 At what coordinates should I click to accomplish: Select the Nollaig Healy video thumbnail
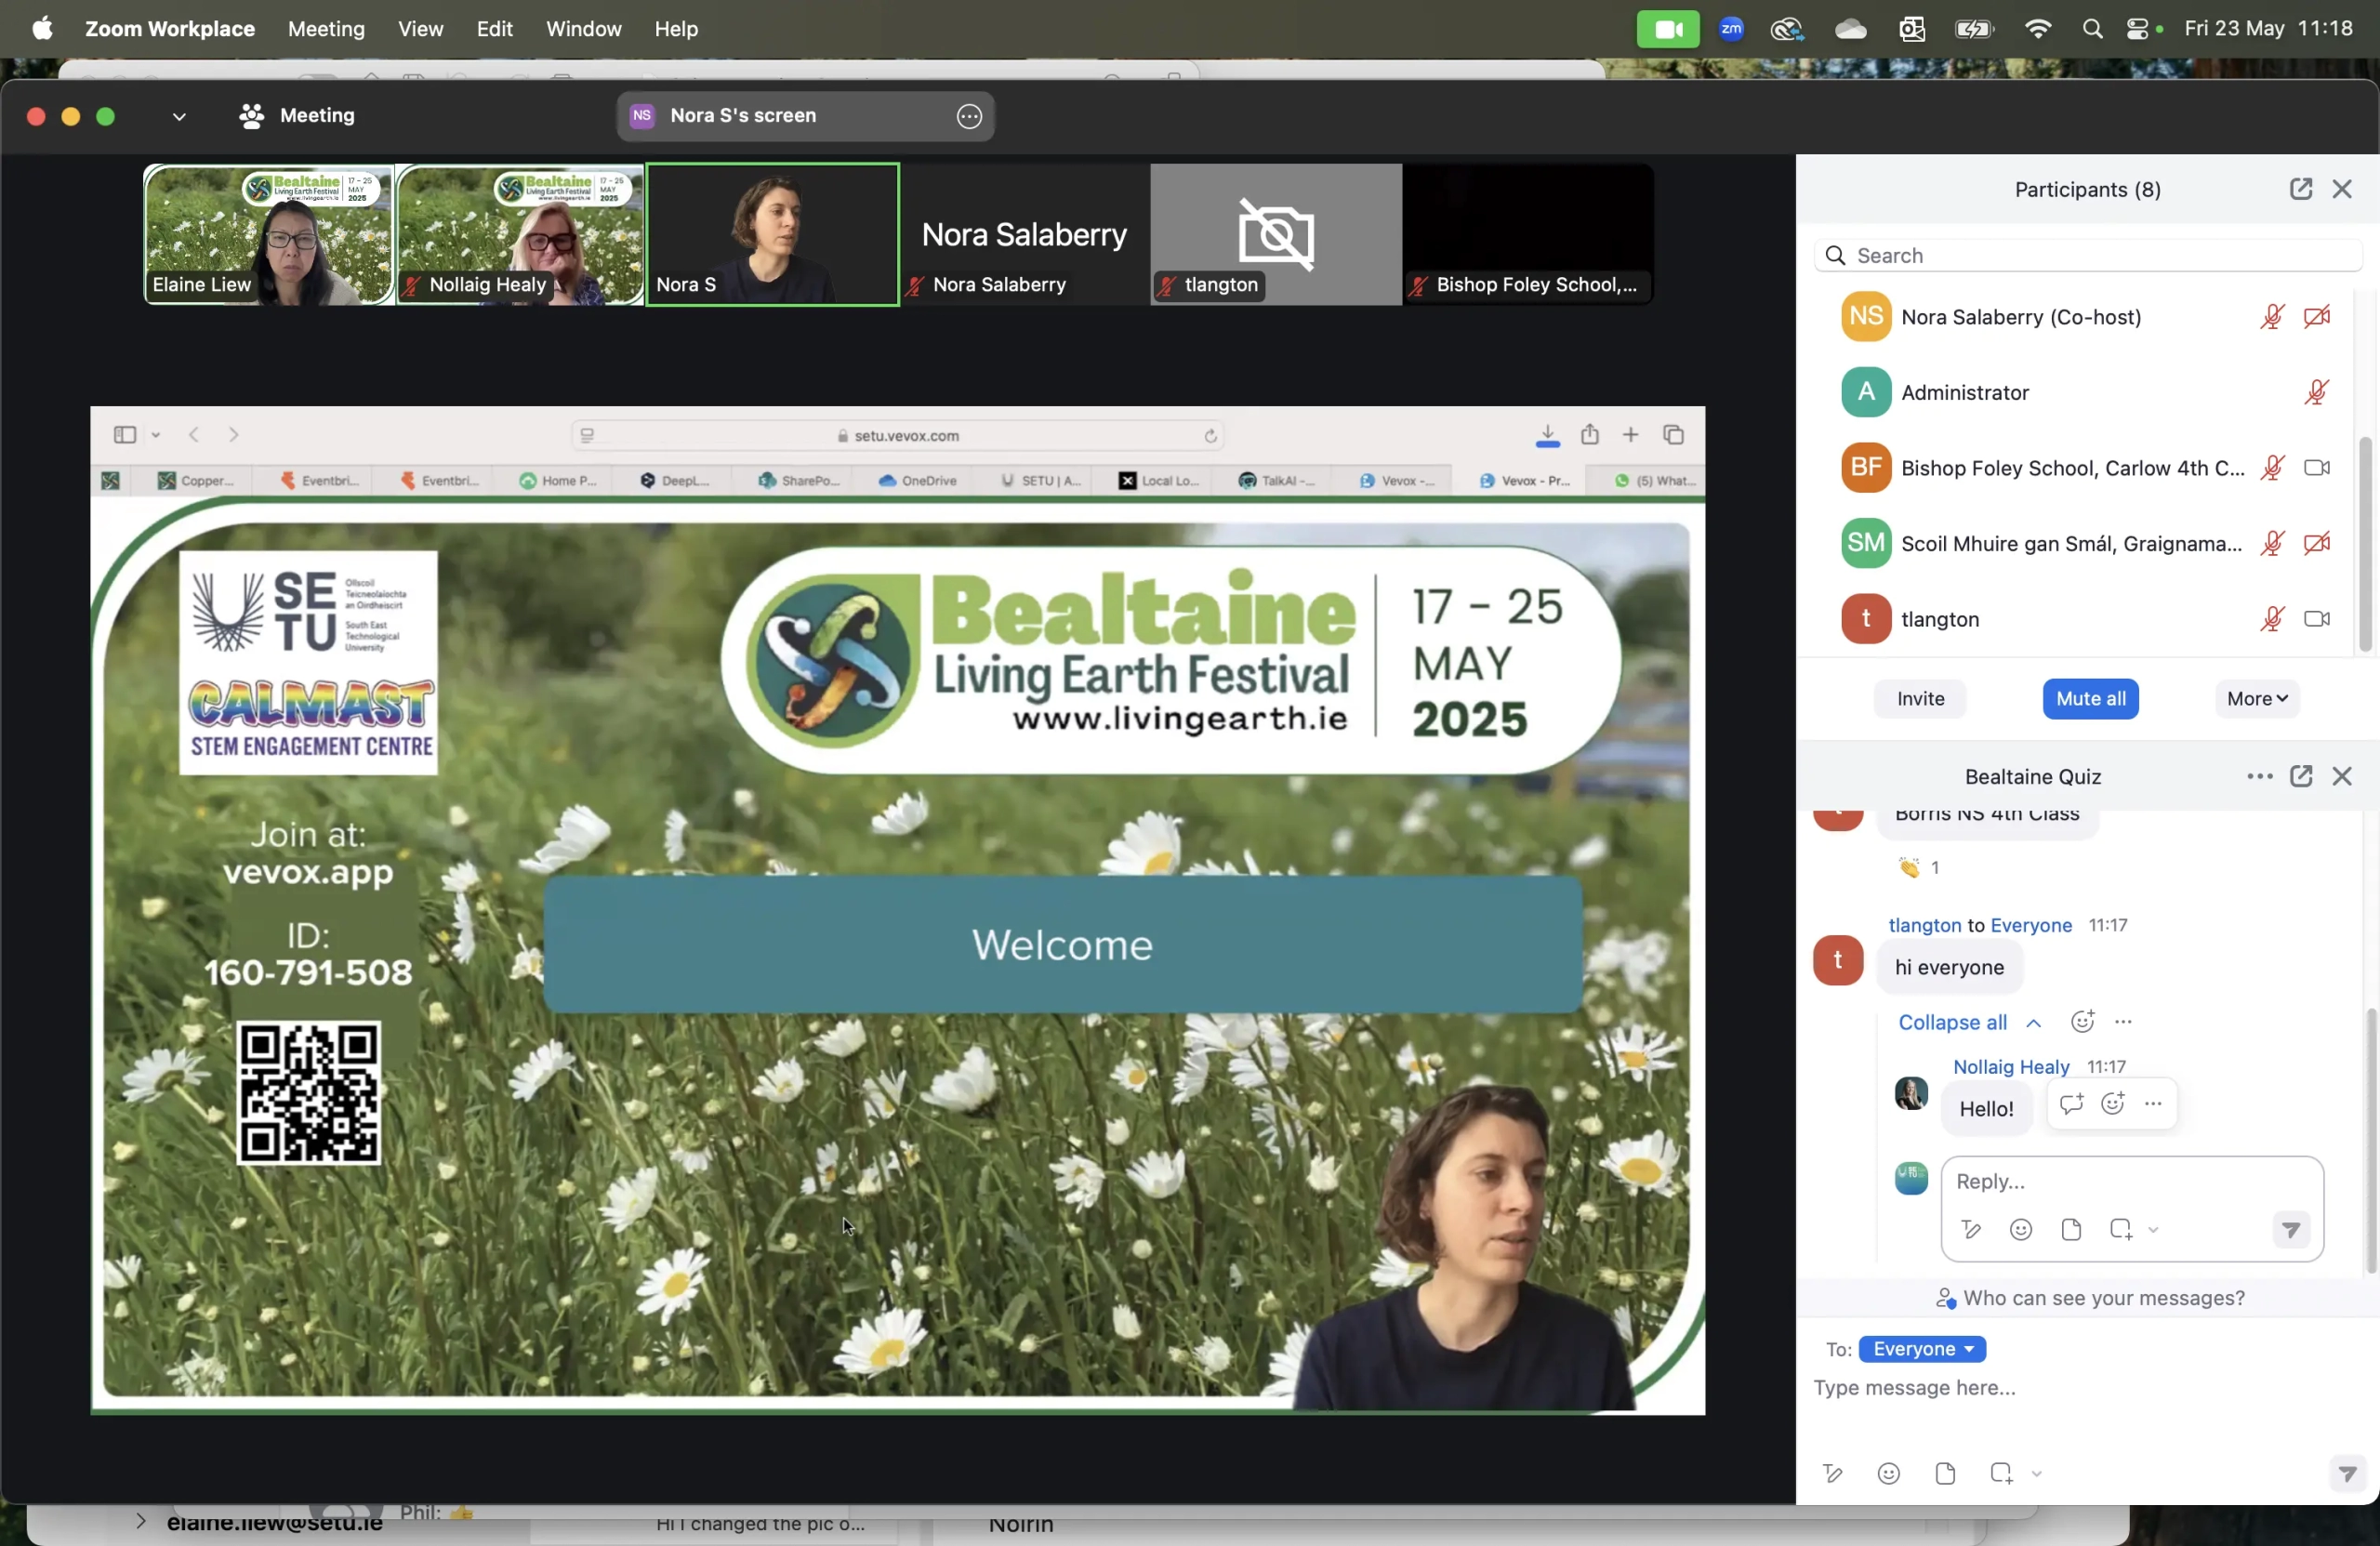519,234
